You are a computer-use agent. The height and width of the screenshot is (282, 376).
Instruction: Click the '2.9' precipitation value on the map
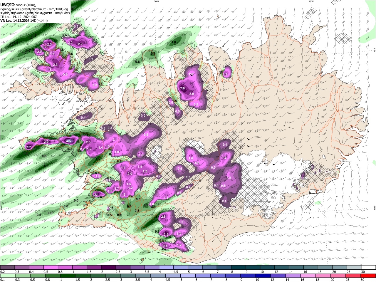coord(46,142)
